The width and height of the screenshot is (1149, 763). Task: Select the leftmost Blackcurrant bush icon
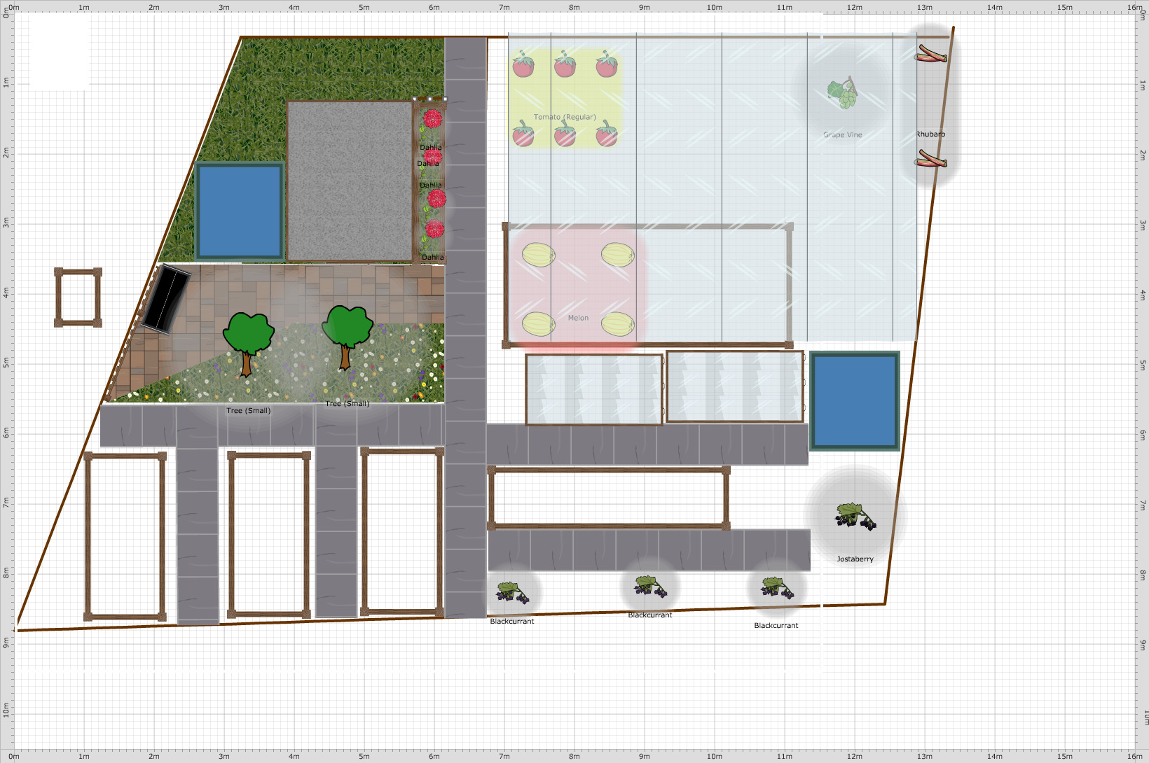pos(513,592)
